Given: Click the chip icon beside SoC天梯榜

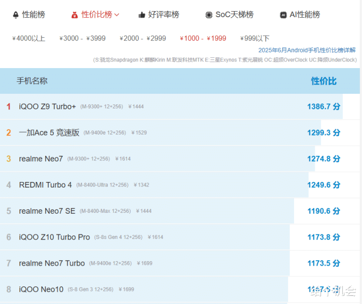Looking at the screenshot, I should (x=209, y=15).
